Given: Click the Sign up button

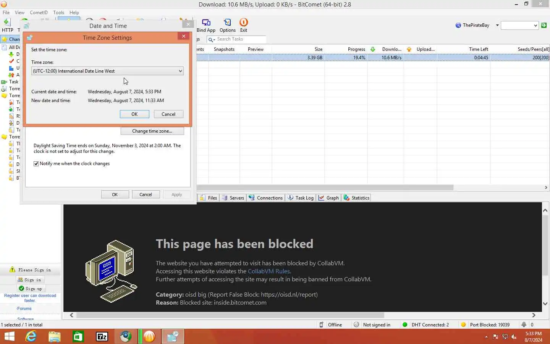Looking at the screenshot, I should [x=31, y=289].
